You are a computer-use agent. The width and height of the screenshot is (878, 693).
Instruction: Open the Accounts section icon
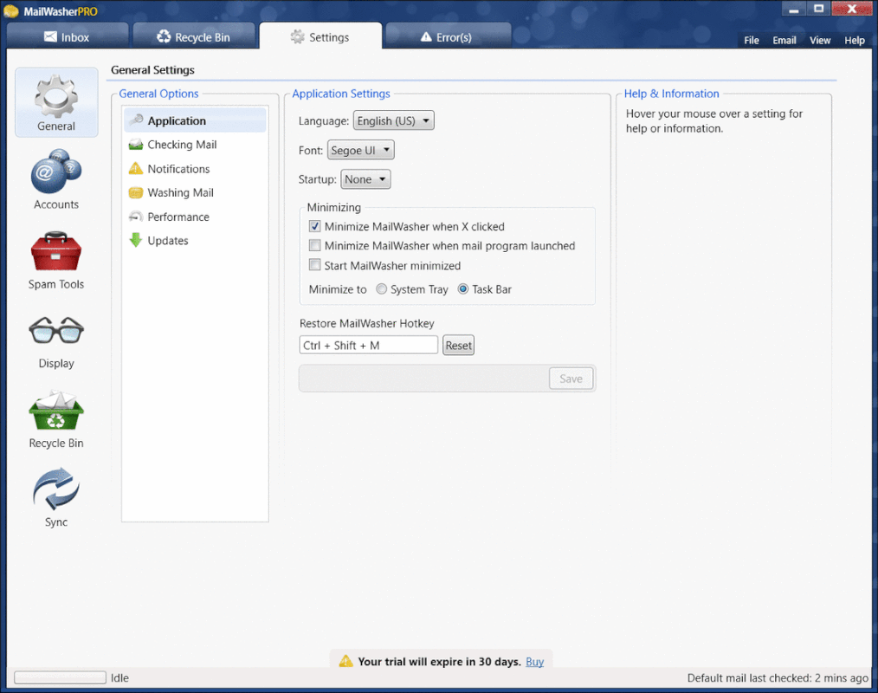click(56, 172)
